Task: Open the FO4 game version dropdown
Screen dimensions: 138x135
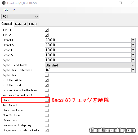Action: coord(20,17)
